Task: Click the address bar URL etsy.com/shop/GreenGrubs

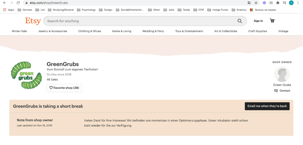Action: coord(49,3)
